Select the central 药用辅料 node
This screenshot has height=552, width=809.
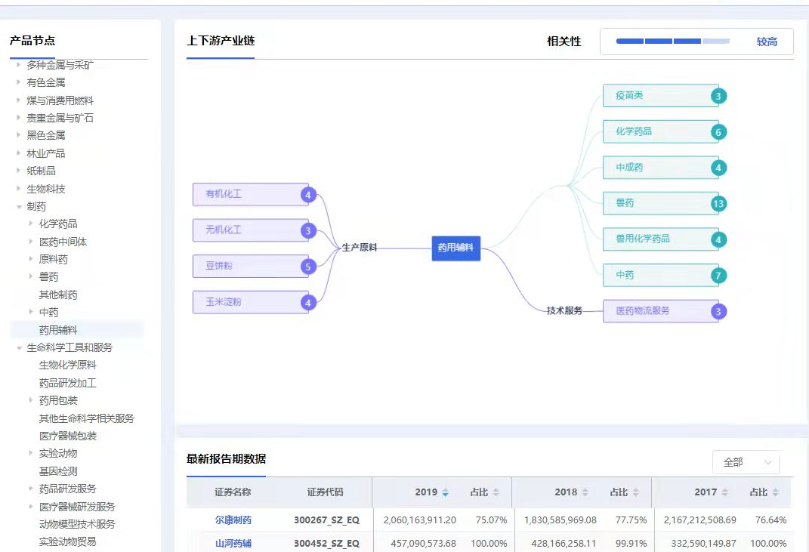coord(455,248)
